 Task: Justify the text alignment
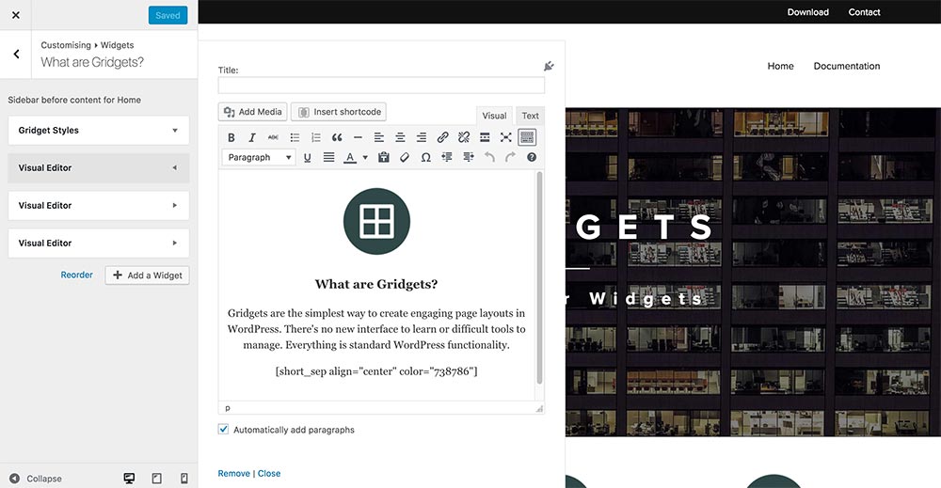point(328,157)
